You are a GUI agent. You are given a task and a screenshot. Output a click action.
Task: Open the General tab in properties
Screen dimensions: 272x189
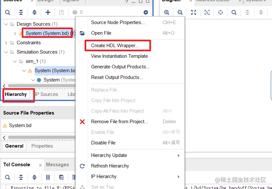click(14, 146)
